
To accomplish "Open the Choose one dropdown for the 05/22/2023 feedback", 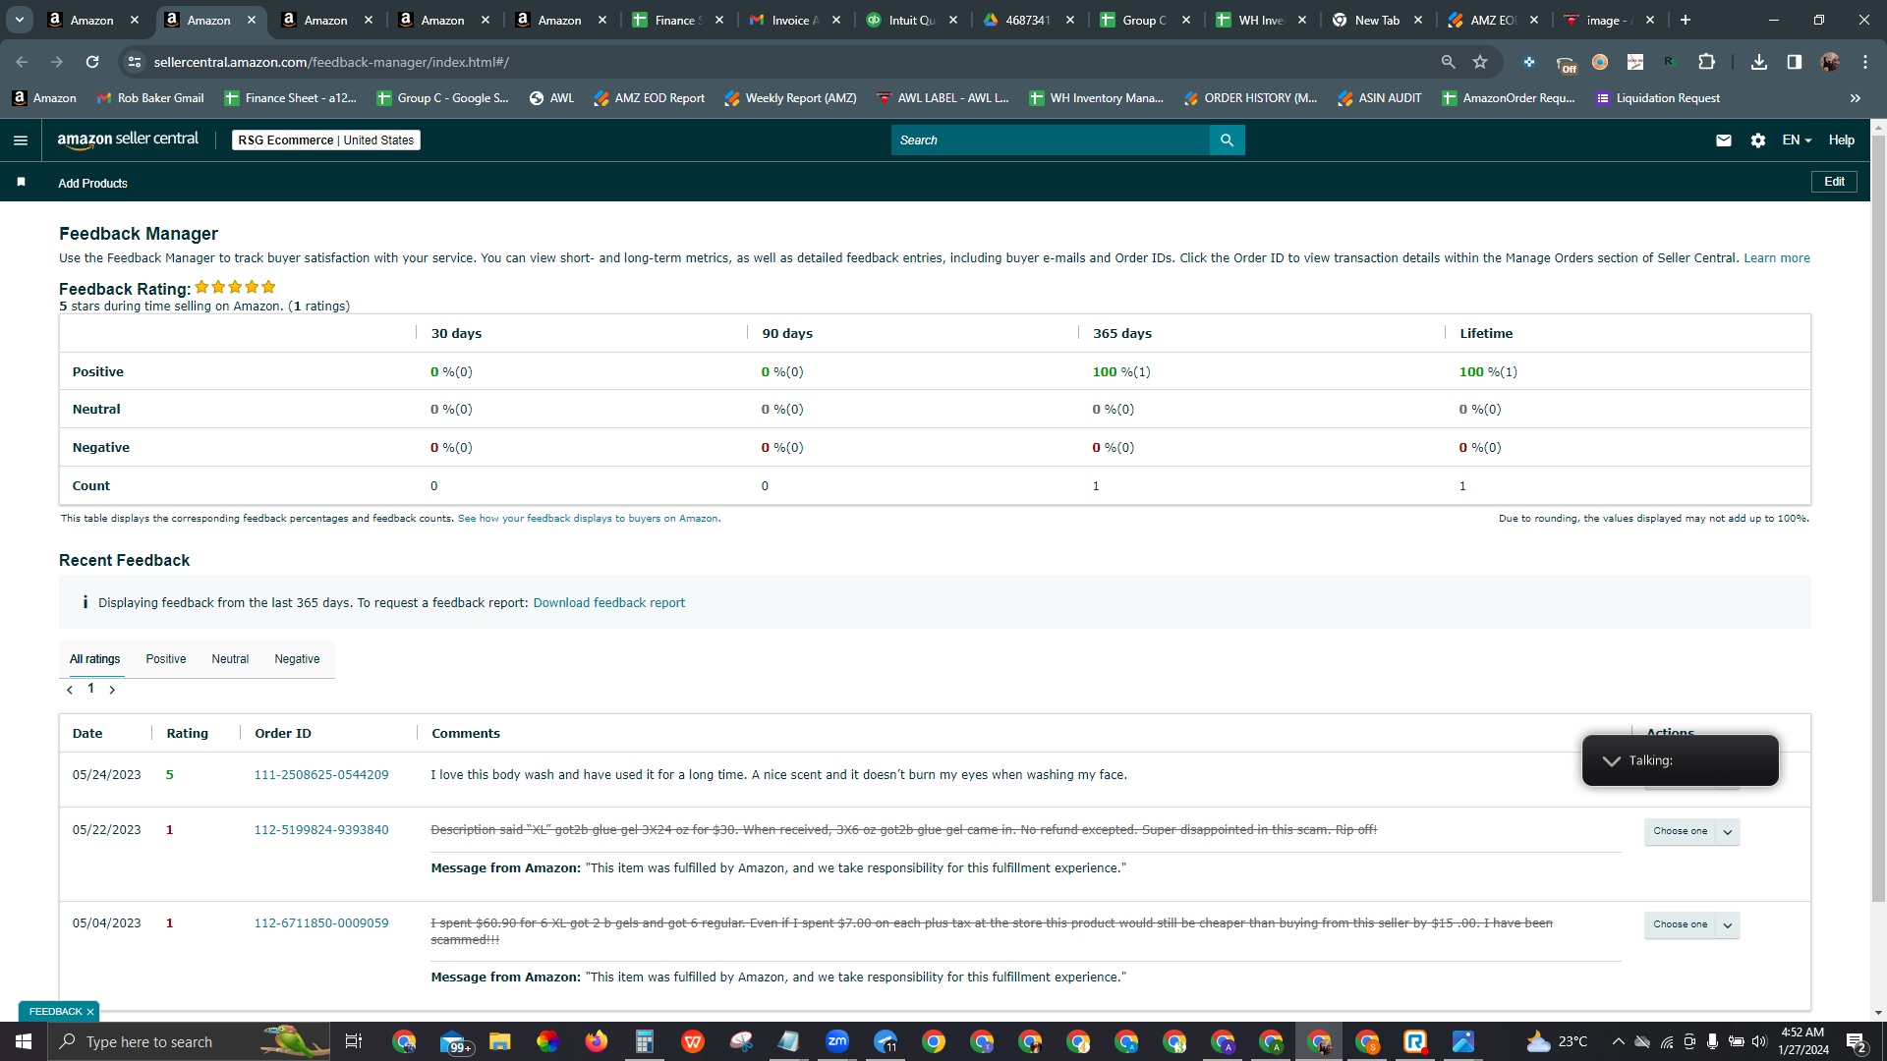I will [1691, 831].
